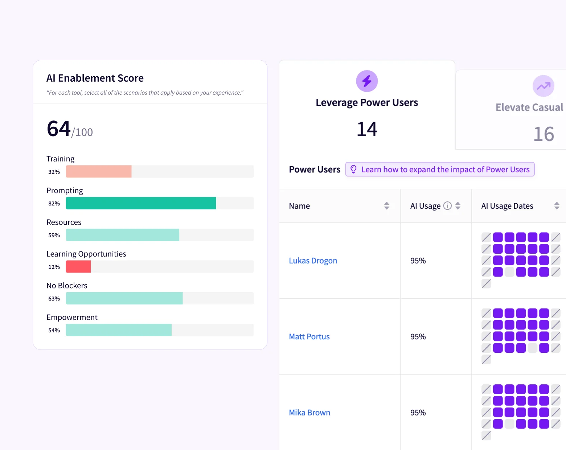Open the AI Usage info tooltip icon

click(447, 205)
